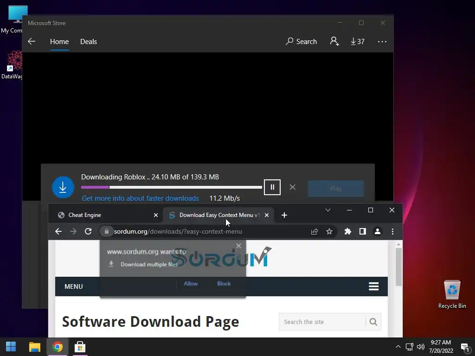
Task: Click the site search magnifier button
Action: [373, 322]
